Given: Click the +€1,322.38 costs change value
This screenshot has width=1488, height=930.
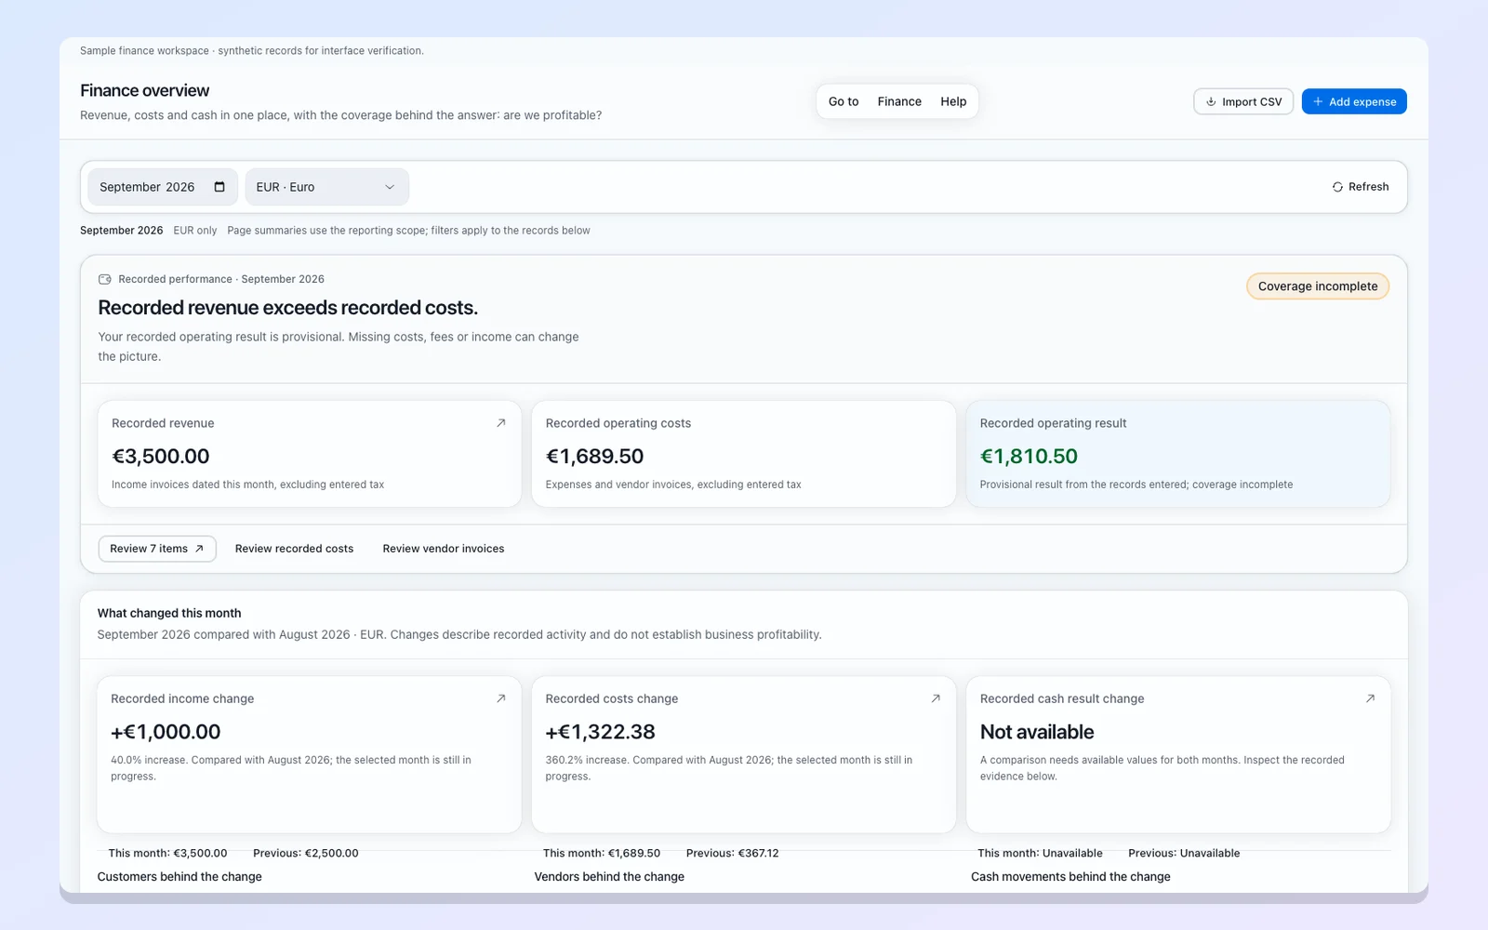Looking at the screenshot, I should [x=600, y=732].
